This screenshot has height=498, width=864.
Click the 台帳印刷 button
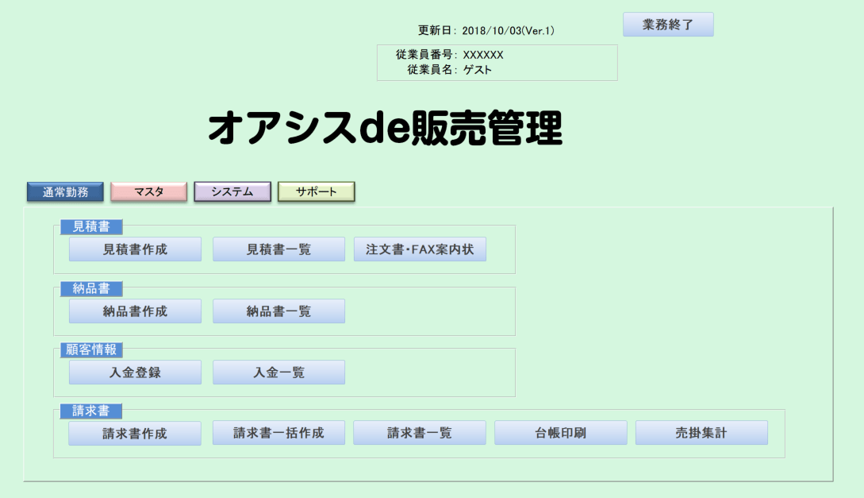[560, 433]
